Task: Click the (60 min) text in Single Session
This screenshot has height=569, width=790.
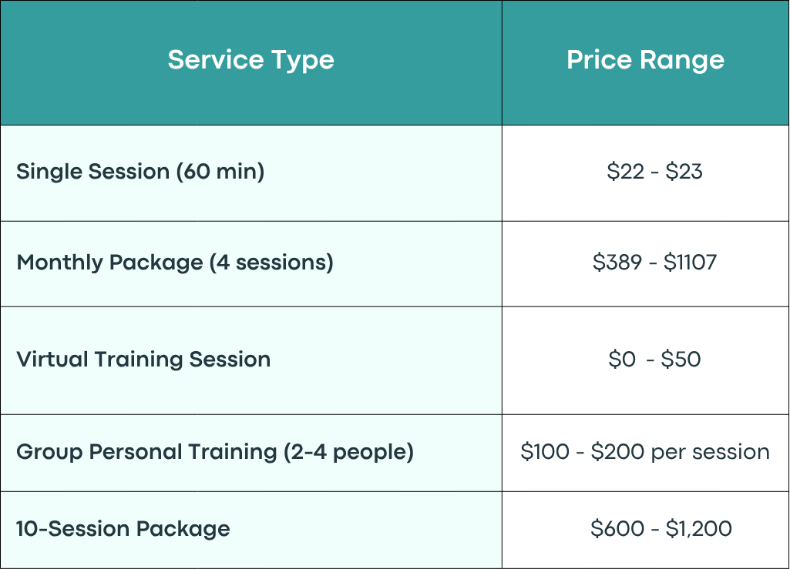Action: 220,172
